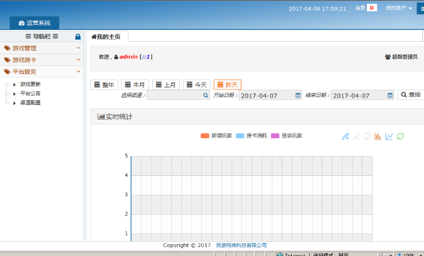
Task: Click the channel search magnifier icon
Action: [x=206, y=95]
